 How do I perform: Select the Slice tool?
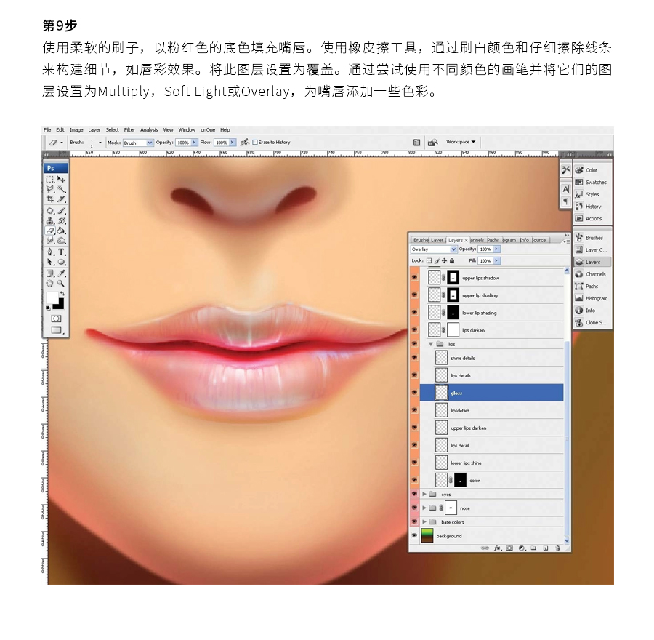(61, 199)
